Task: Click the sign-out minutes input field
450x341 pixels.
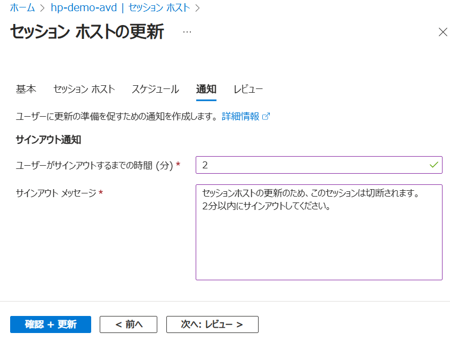Action: point(312,165)
